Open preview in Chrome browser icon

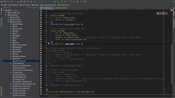[x=158, y=14]
